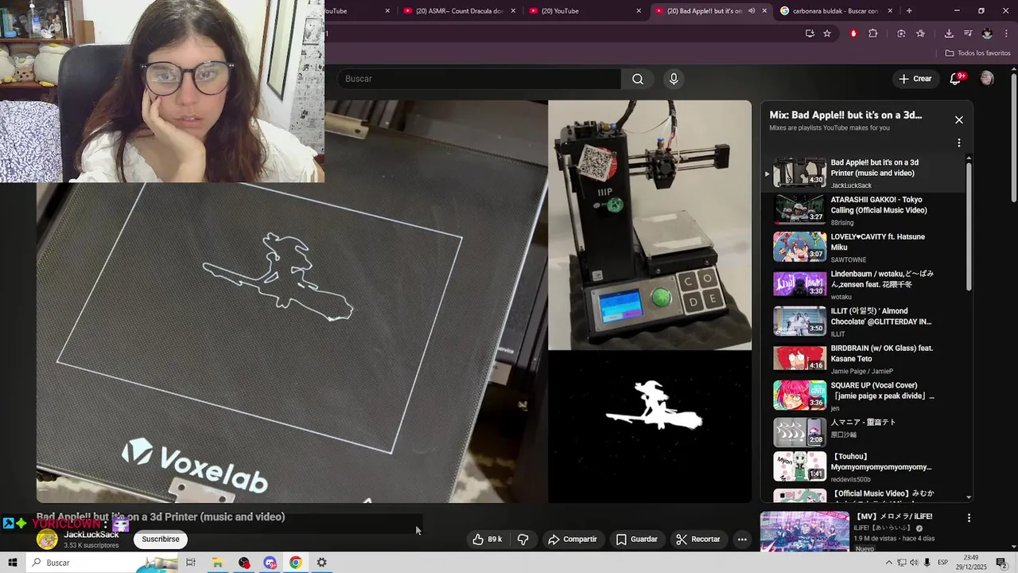The image size is (1018, 573).
Task: Play BIRDBRAIN feat. Kasane Teto from the mix
Action: (x=863, y=358)
